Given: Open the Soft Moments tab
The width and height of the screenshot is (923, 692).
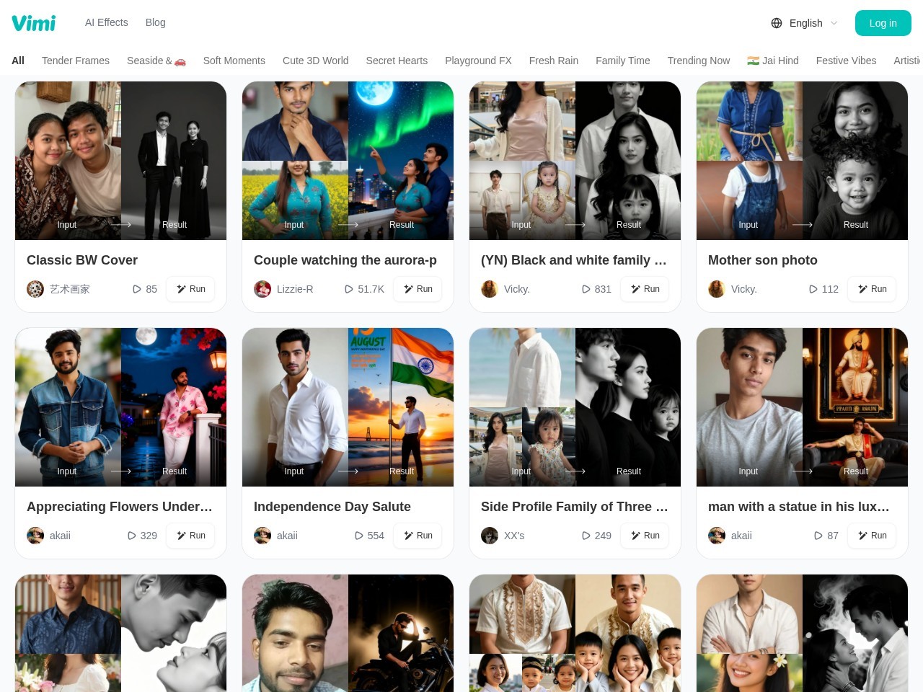Looking at the screenshot, I should click(234, 61).
